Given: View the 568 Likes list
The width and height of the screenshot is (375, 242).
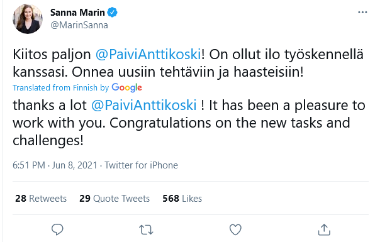Looking at the screenshot, I should coord(182,199).
